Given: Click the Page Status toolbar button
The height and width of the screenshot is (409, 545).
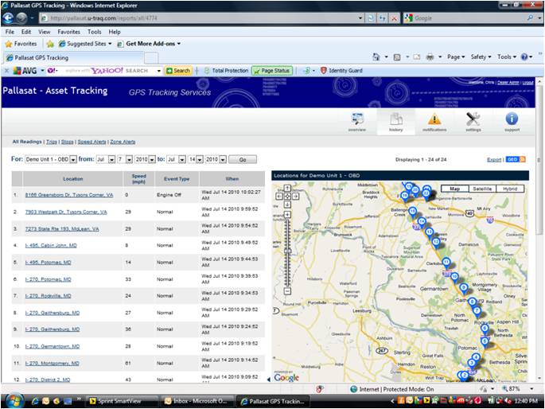Looking at the screenshot, I should click(x=272, y=71).
